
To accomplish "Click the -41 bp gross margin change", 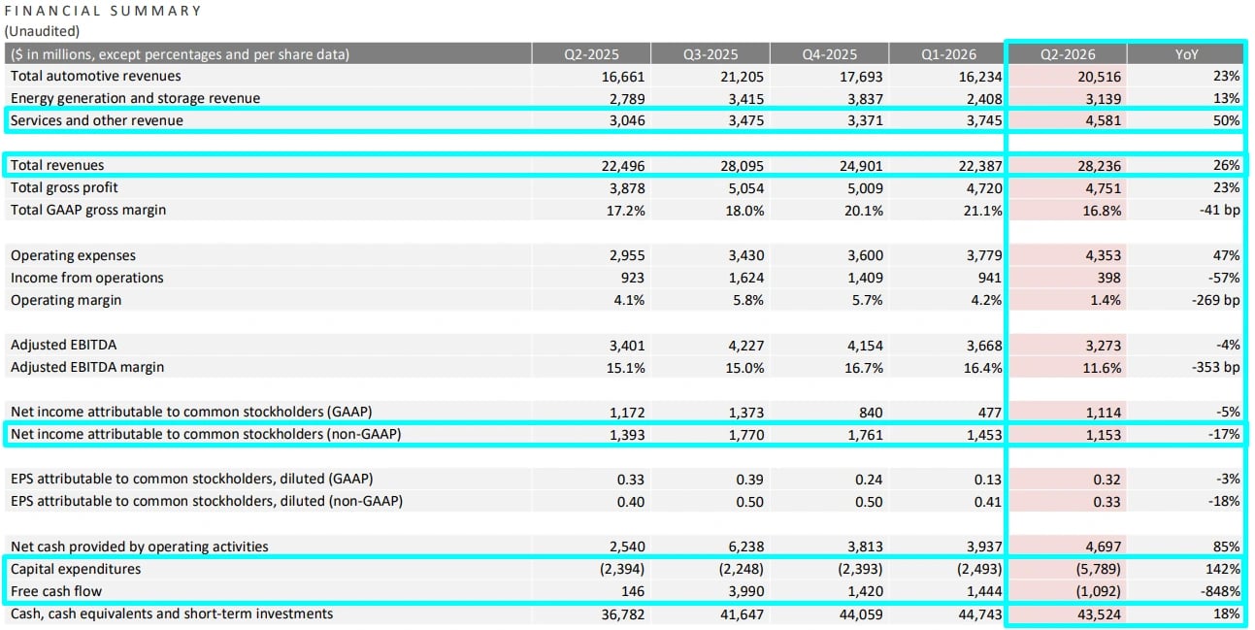I will click(x=1218, y=210).
